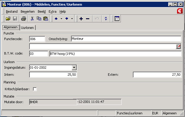The width and height of the screenshot is (185, 117).
Task: Click the paste clipboard icon
Action: point(46,19)
